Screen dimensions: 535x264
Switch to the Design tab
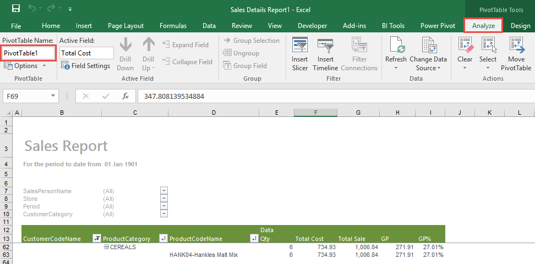pyautogui.click(x=520, y=26)
